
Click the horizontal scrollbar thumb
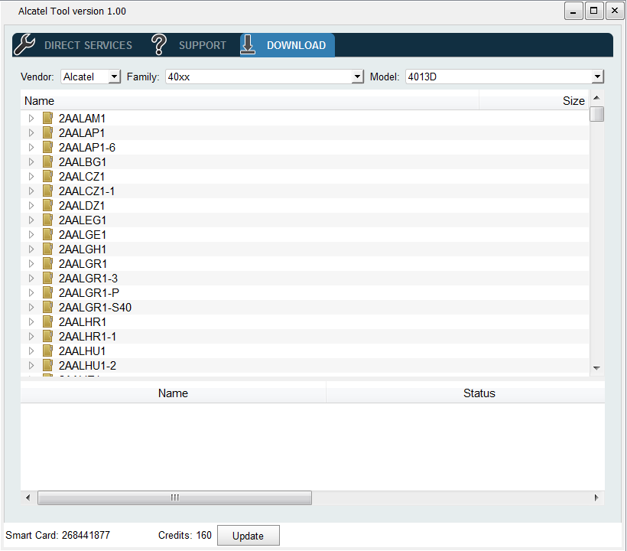click(x=175, y=497)
